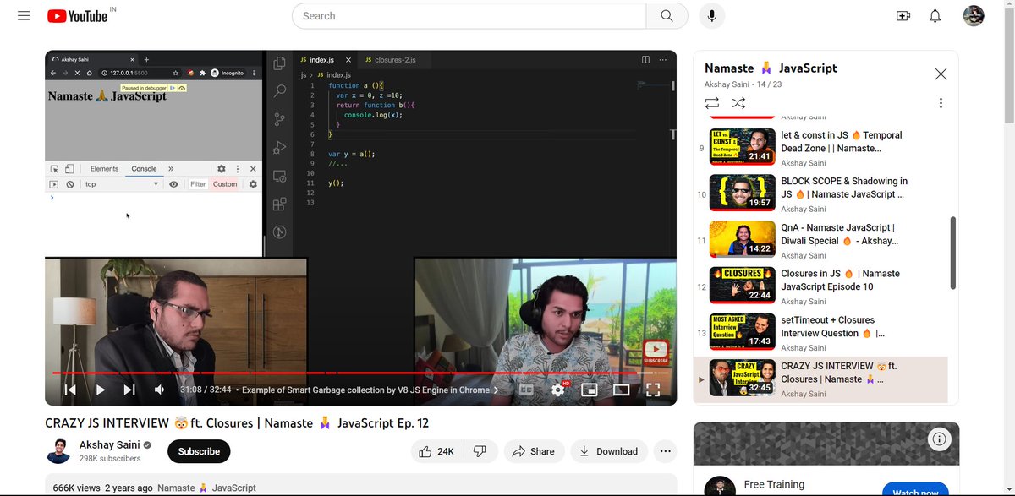This screenshot has width=1015, height=496.
Task: Click the playlist panel scrollbar
Action: pos(953,253)
